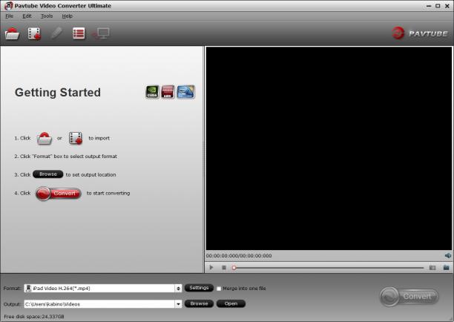454x322 pixels.
Task: Click the monitor convert-to-device toolbar icon
Action: point(101,33)
